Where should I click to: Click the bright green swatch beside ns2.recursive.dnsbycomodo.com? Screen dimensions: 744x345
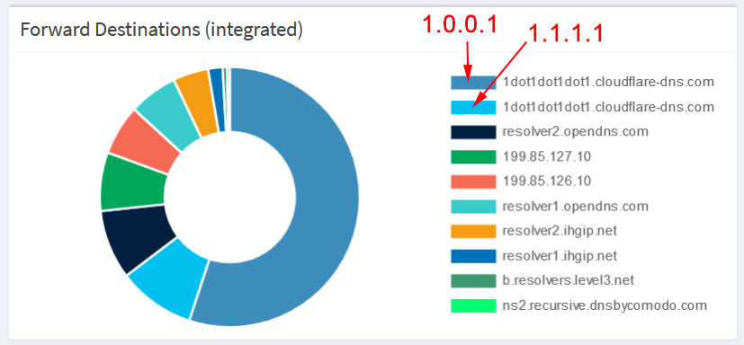point(473,305)
